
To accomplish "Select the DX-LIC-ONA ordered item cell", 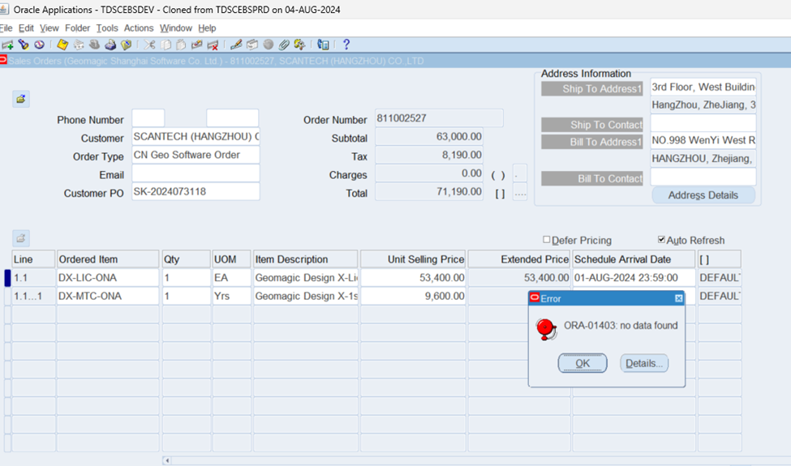I will click(x=108, y=278).
